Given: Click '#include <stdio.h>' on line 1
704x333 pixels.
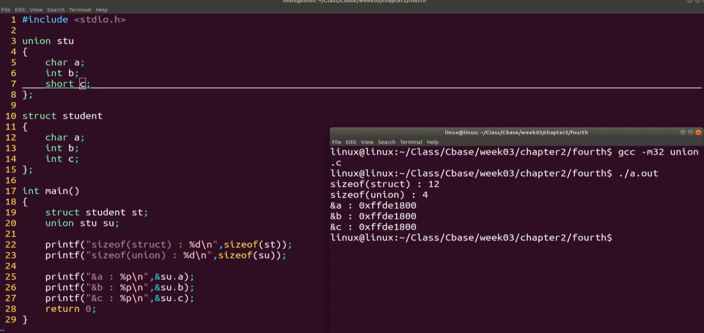Looking at the screenshot, I should pos(74,19).
